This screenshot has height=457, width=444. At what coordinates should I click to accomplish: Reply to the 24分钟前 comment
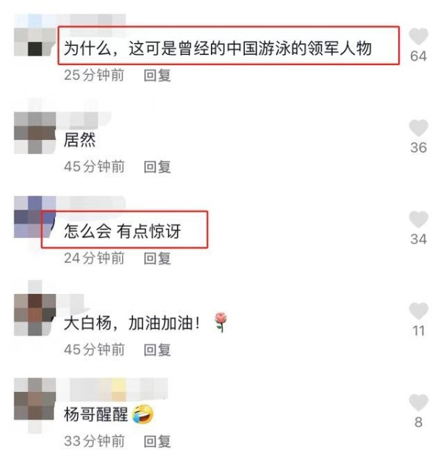(157, 258)
